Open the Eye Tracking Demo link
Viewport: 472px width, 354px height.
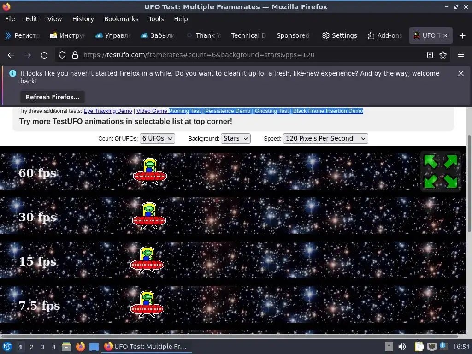108,111
